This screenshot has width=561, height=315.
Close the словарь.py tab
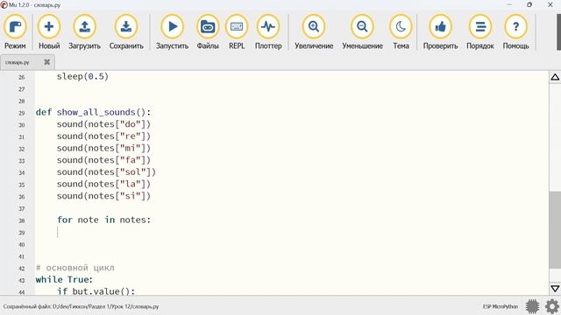pos(46,62)
